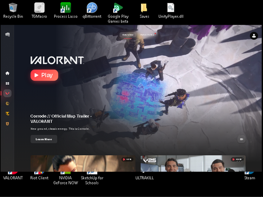Click the ULTRAKILL desktop shortcut label
Screen dimensions: 263x197
pos(145,178)
